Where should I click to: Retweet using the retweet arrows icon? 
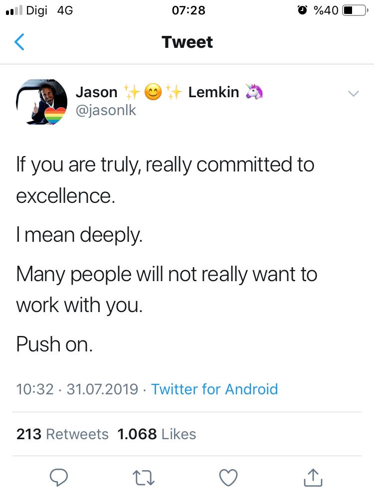144,477
